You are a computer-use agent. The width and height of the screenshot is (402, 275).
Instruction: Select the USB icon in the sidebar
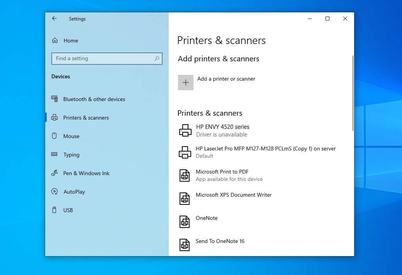click(54, 210)
